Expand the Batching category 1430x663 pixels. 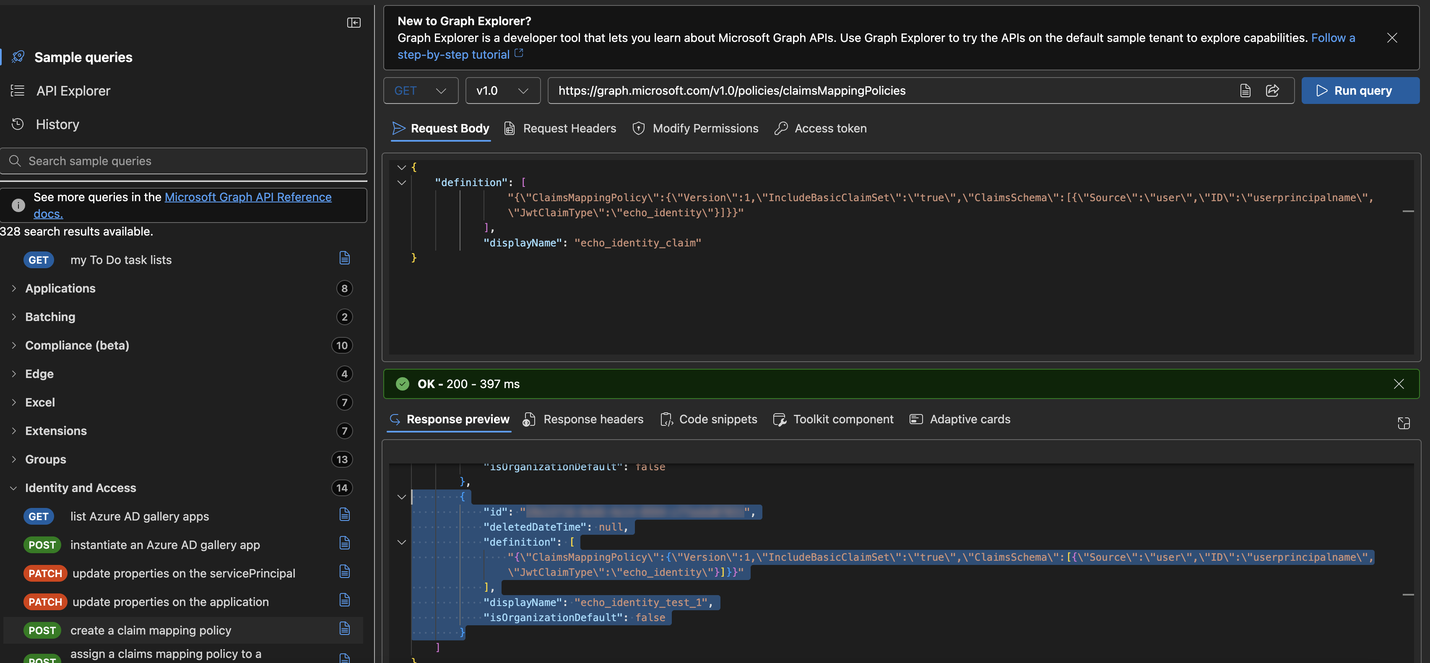tap(14, 317)
